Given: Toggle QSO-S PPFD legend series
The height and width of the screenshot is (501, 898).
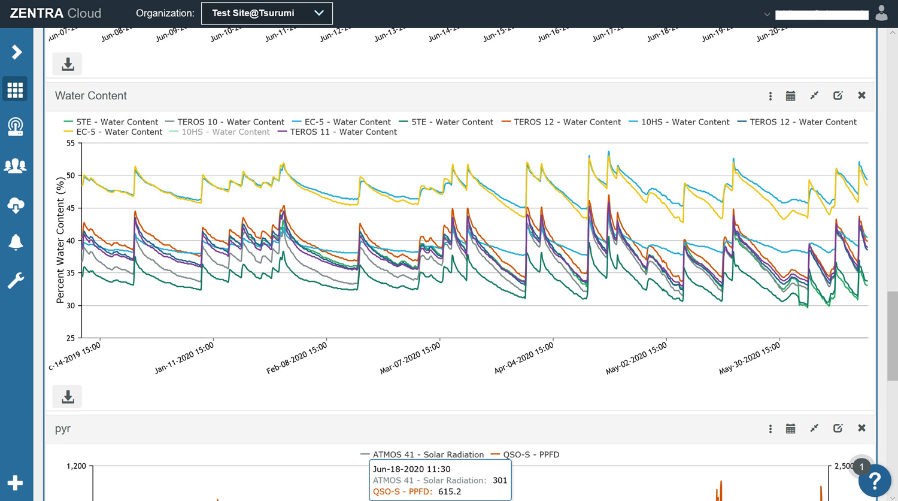Looking at the screenshot, I should [x=525, y=455].
